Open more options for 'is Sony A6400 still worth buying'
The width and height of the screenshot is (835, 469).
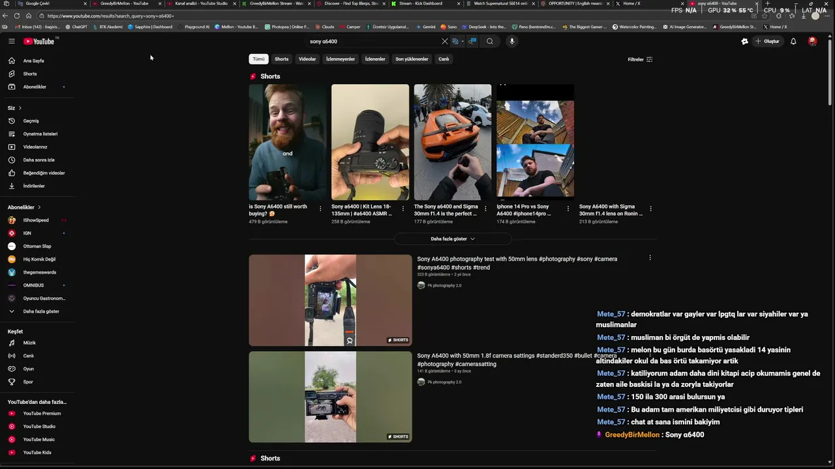click(x=320, y=209)
